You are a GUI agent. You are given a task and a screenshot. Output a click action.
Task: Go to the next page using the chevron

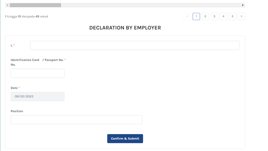coord(241,16)
